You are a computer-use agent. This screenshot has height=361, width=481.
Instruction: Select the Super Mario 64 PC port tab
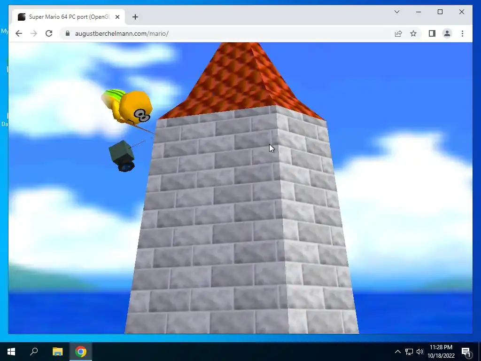click(x=69, y=17)
